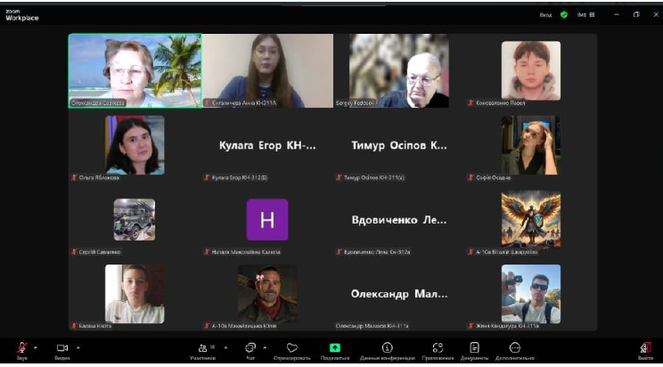Click the Наталя Миколаївна name label
Screen dimensions: 663x367
[246, 252]
